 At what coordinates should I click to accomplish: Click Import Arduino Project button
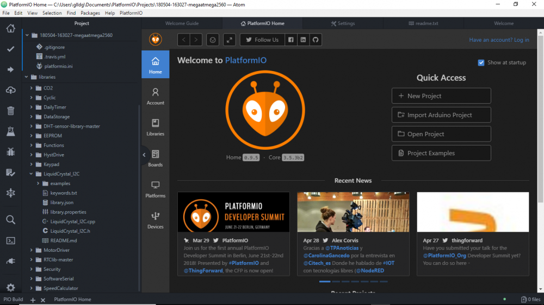[441, 115]
